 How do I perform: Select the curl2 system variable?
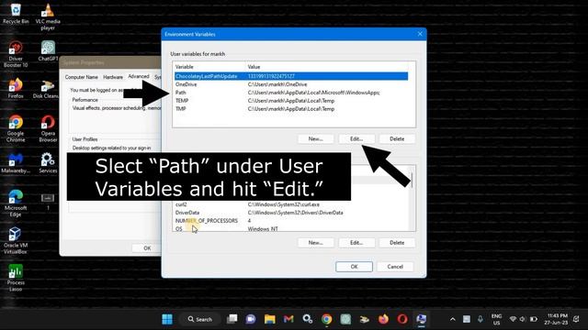click(291, 204)
